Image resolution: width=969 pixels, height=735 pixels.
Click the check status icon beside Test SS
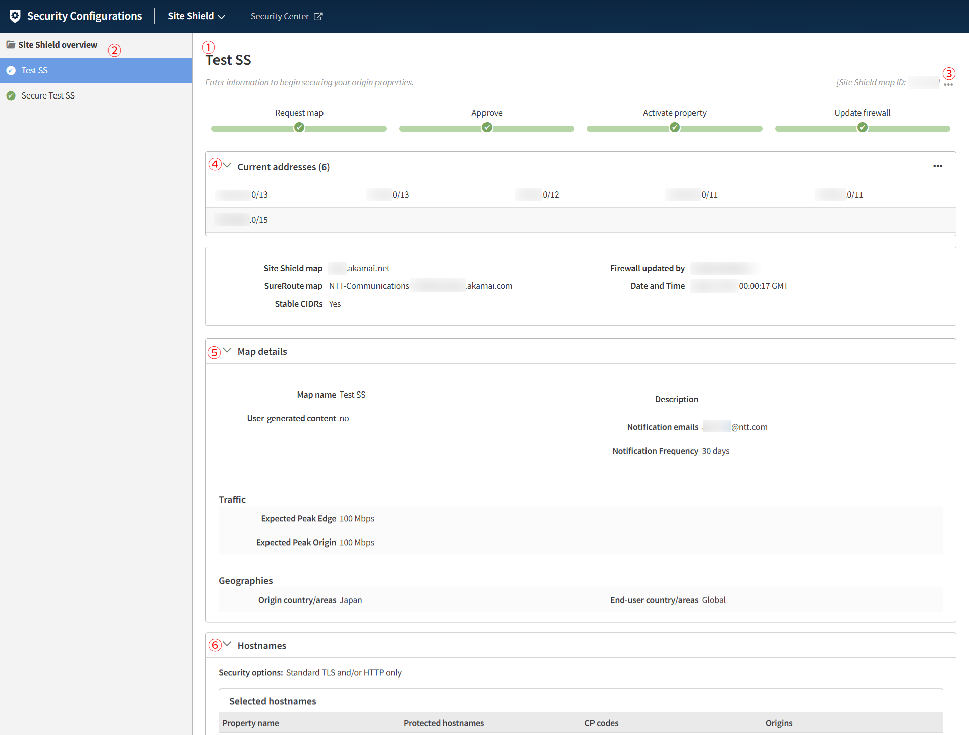(x=11, y=70)
